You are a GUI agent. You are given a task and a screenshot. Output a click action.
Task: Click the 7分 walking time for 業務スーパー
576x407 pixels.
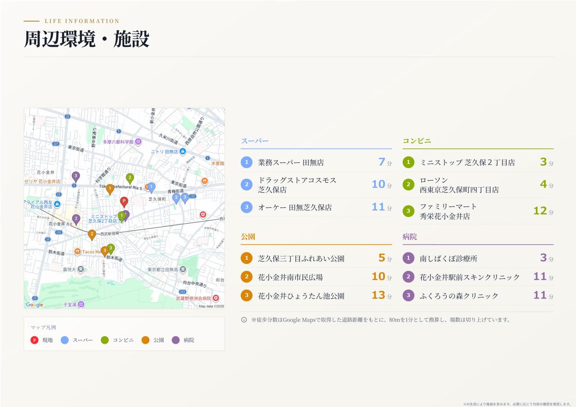point(385,162)
